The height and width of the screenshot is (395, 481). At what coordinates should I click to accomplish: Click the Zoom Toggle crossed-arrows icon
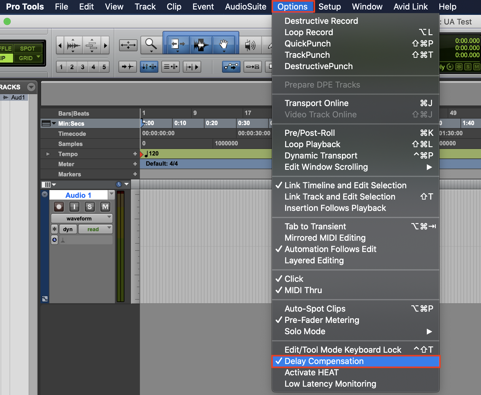coord(128,45)
